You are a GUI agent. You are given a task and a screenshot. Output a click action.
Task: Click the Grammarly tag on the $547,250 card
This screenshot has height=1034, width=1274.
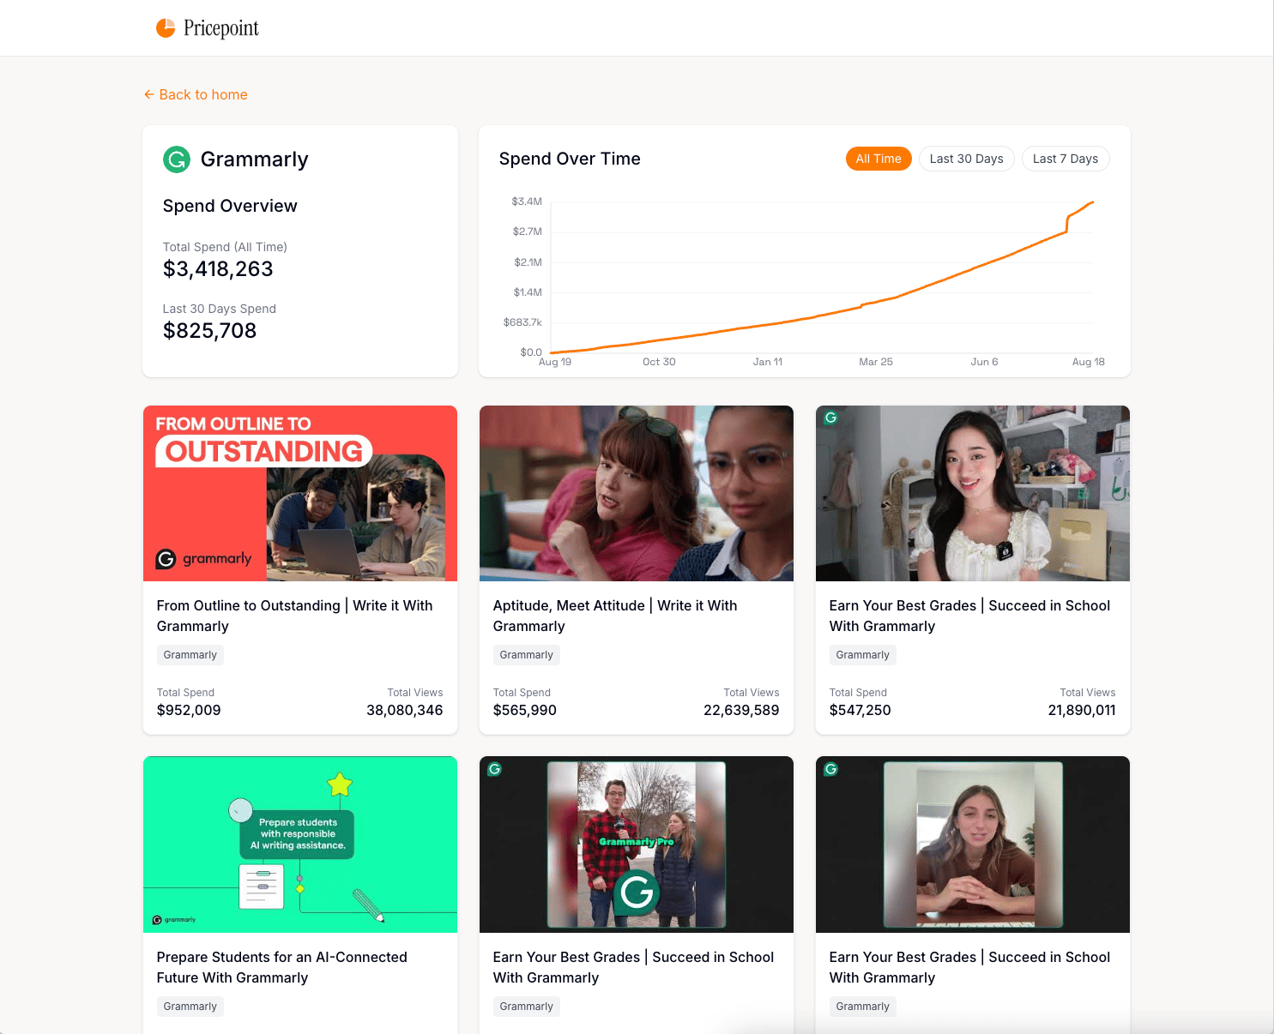(863, 655)
